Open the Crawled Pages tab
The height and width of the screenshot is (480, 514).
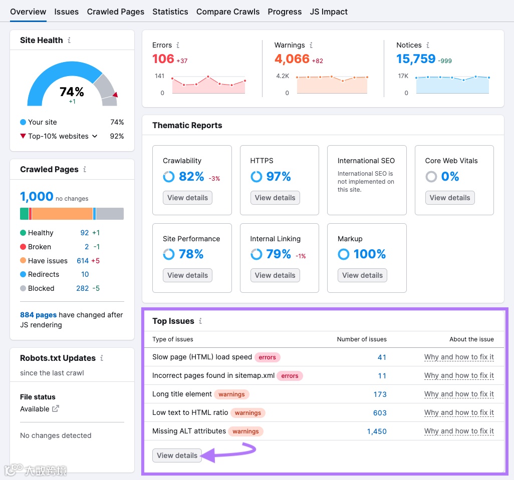(115, 12)
